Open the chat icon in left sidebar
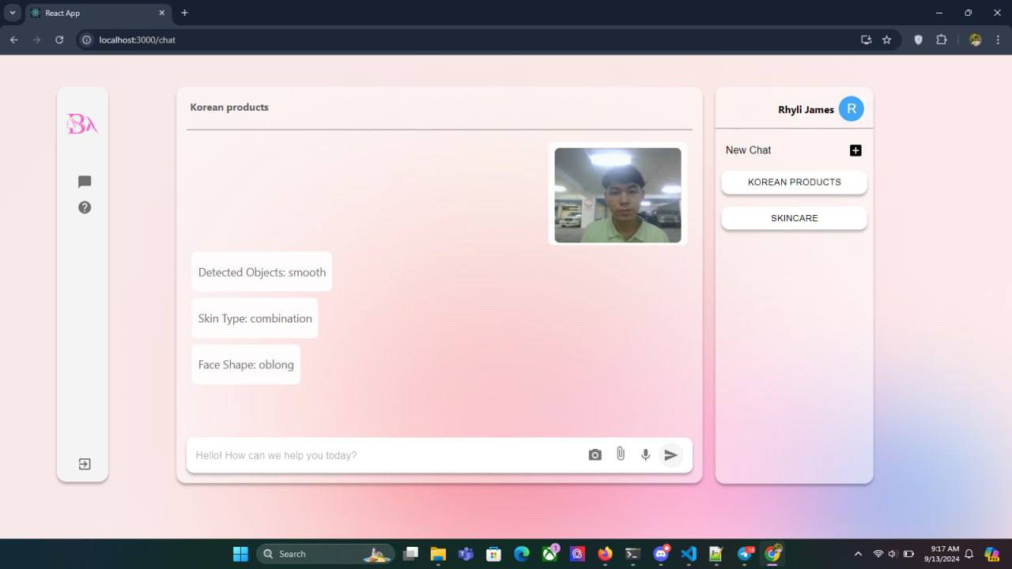The image size is (1012, 569). 85,182
